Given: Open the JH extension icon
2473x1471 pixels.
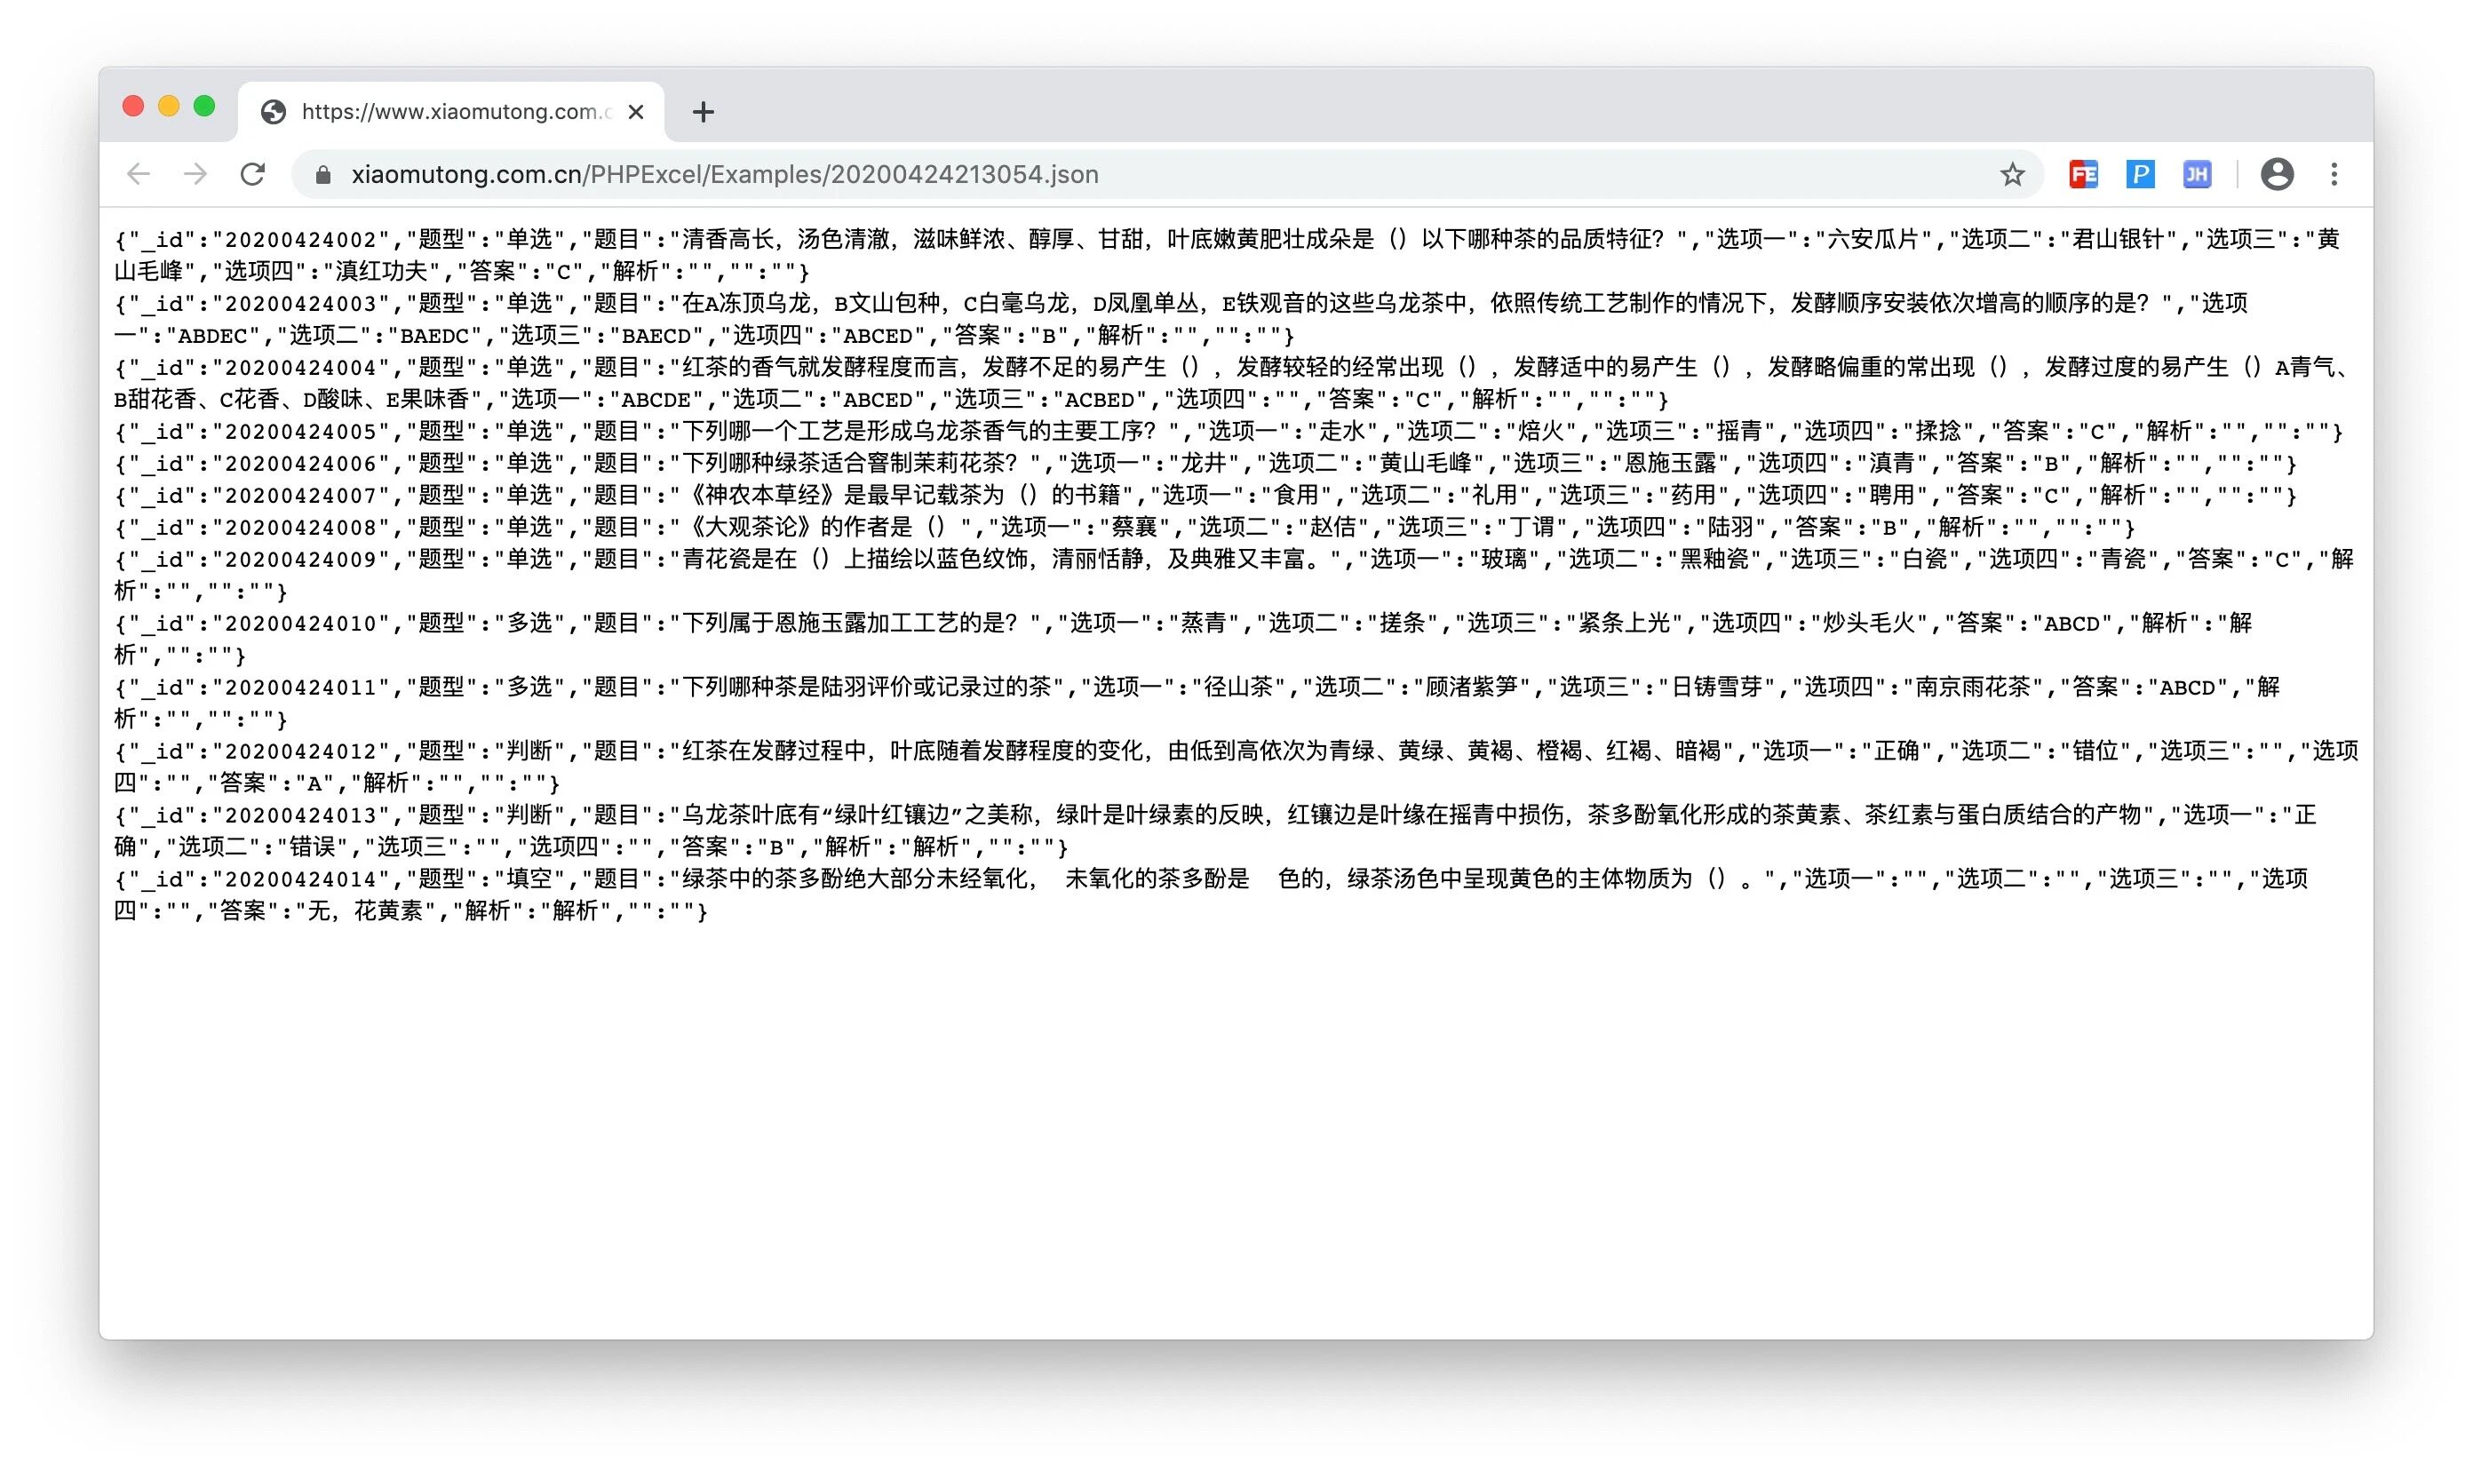Looking at the screenshot, I should (2197, 174).
